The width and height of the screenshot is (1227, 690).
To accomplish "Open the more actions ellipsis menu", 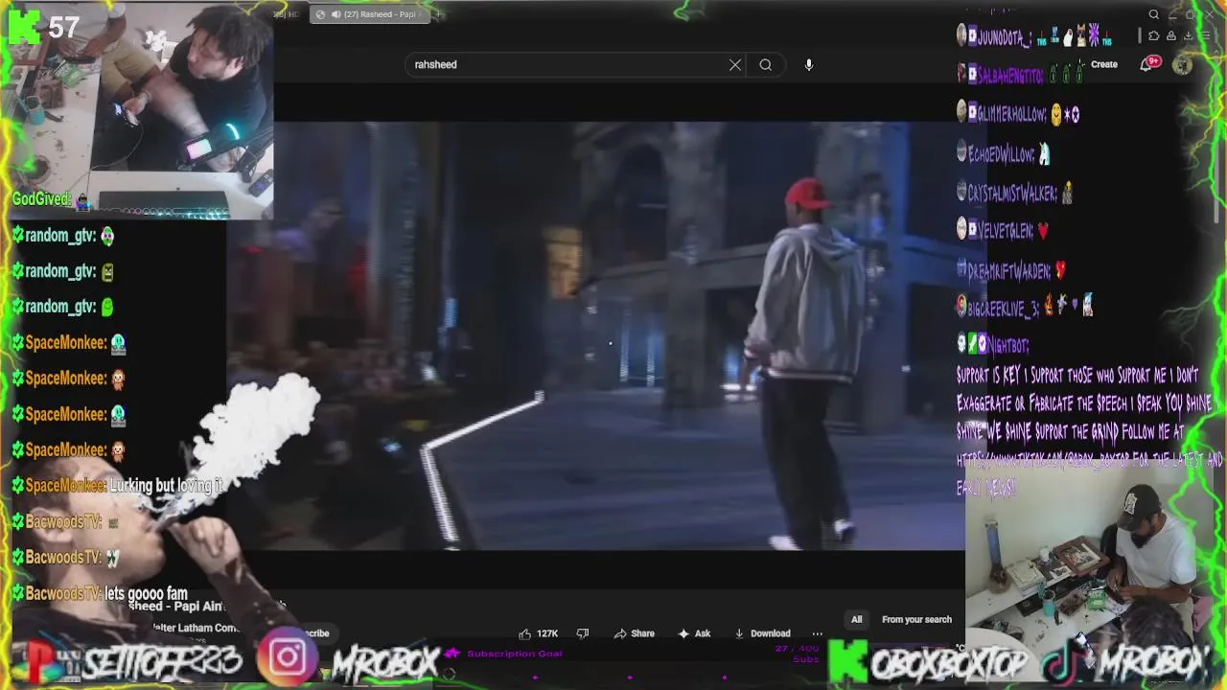I will 817,633.
